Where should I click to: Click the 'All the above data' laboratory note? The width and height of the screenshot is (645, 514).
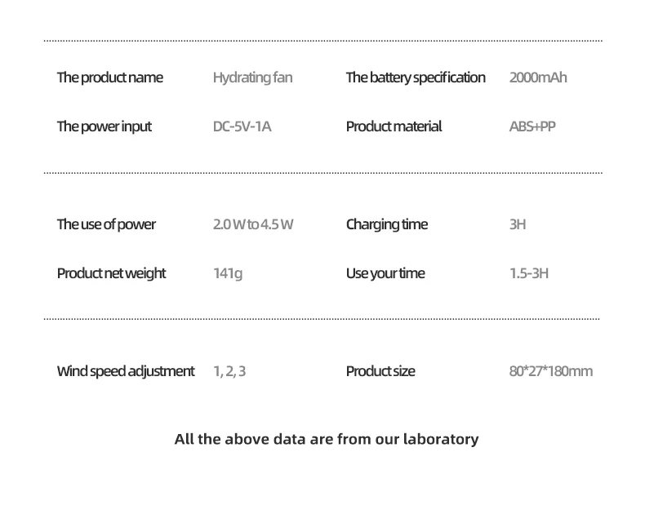pyautogui.click(x=327, y=439)
